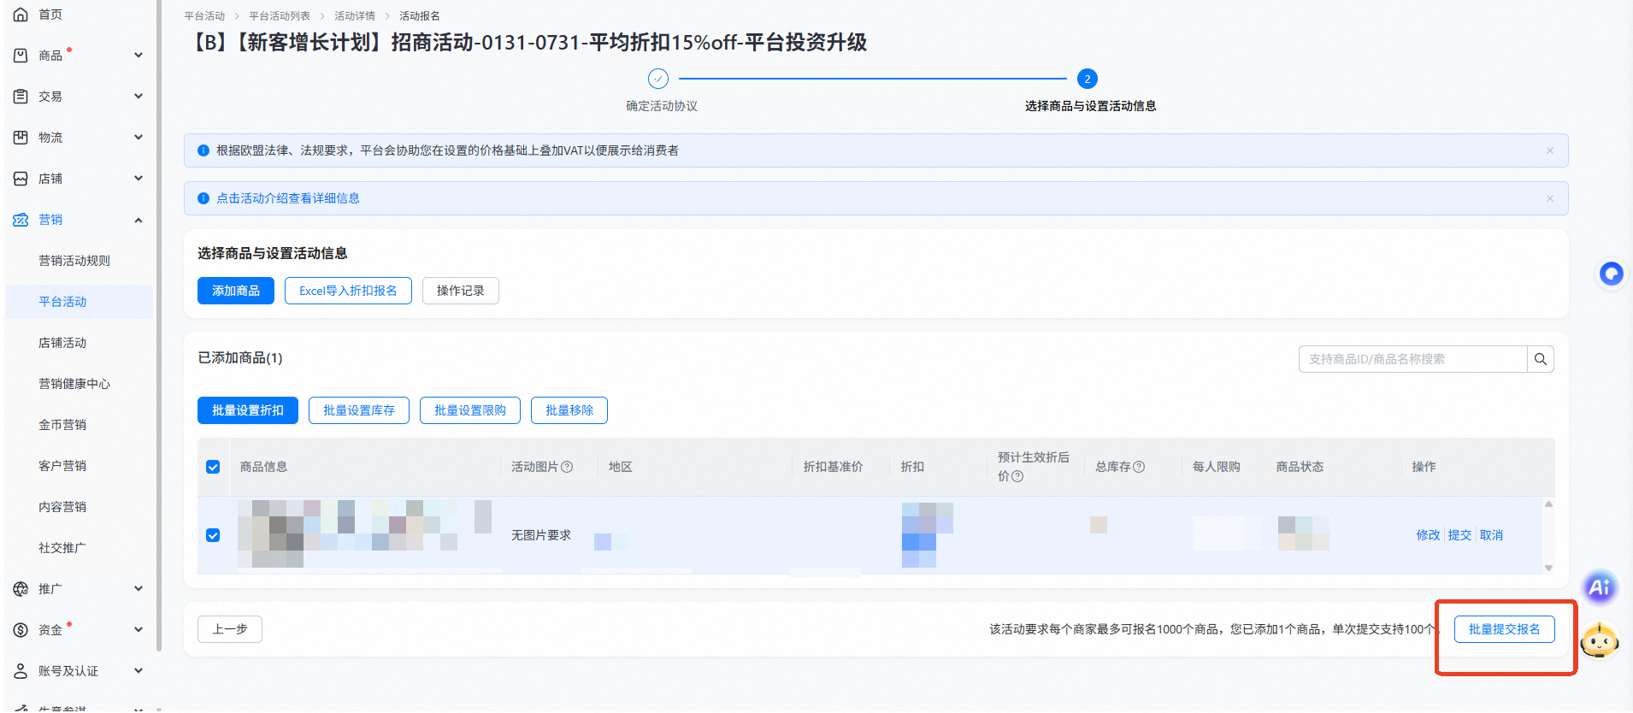Screen dimensions: 1633x713
Task: Click 批量提交报名 button
Action: pyautogui.click(x=1504, y=629)
